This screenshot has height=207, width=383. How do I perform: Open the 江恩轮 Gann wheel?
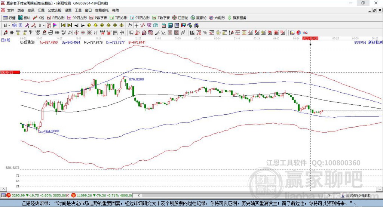(180, 18)
